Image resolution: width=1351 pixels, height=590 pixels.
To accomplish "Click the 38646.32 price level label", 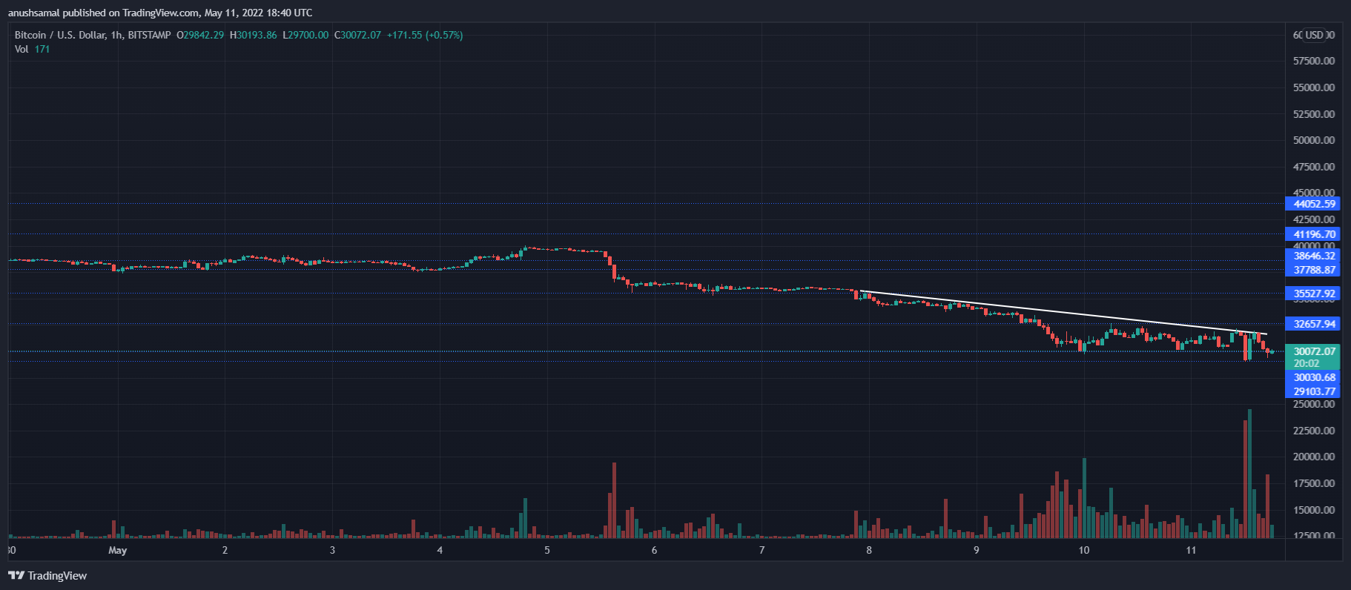I will pos(1312,256).
